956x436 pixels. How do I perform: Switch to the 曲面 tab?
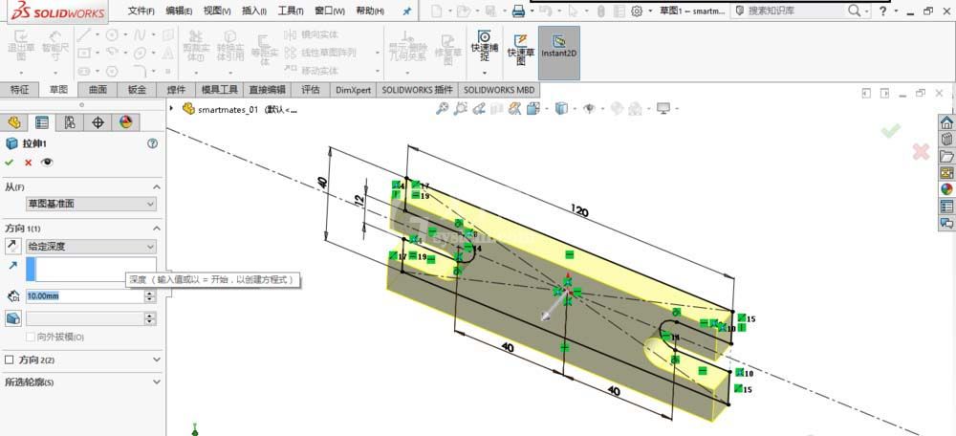98,90
